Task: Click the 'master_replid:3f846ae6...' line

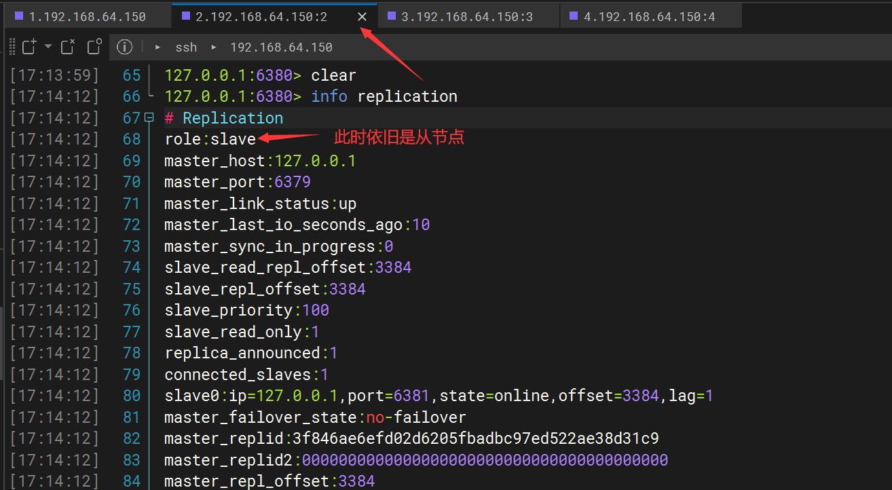Action: (x=411, y=438)
